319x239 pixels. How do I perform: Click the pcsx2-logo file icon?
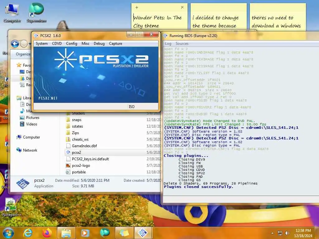(x=68, y=166)
